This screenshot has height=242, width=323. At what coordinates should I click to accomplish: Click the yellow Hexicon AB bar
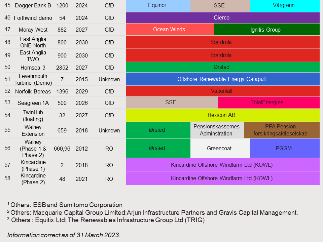click(x=222, y=115)
